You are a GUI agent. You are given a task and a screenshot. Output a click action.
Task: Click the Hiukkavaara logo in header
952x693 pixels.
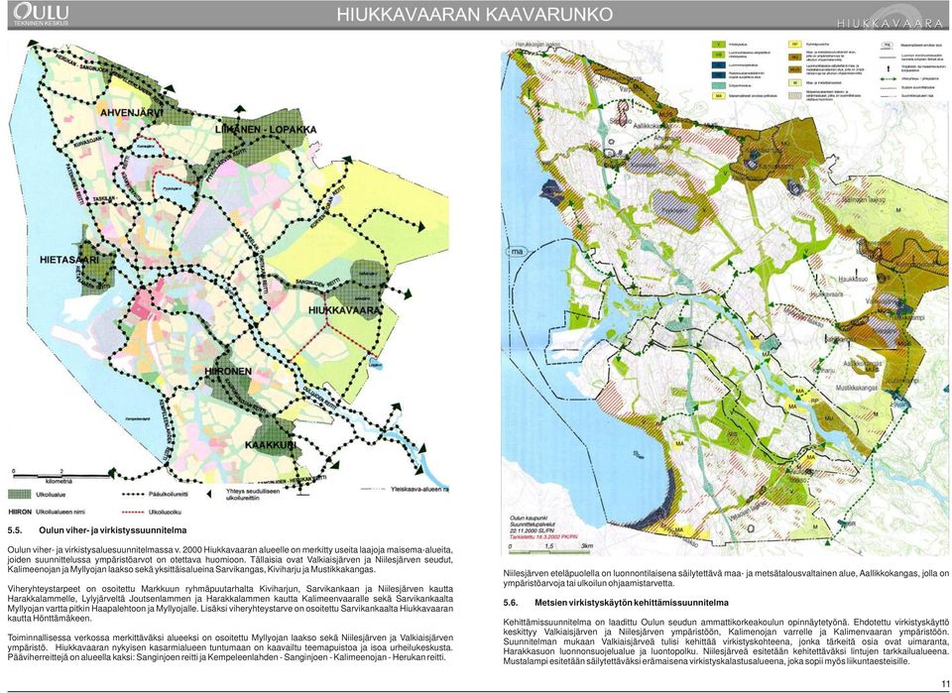click(x=891, y=18)
